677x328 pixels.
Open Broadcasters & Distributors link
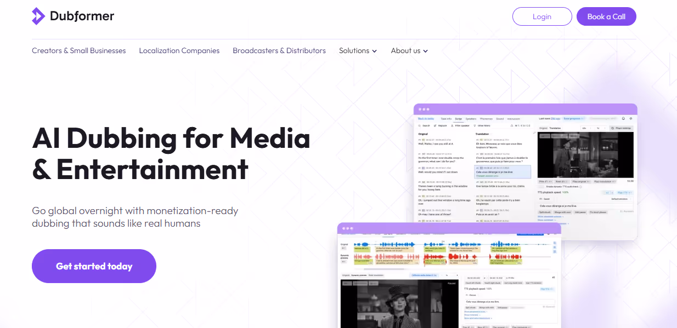[279, 50]
